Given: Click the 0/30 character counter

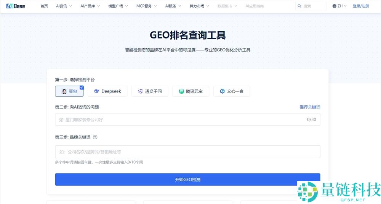Looking at the screenshot, I should point(312,120).
